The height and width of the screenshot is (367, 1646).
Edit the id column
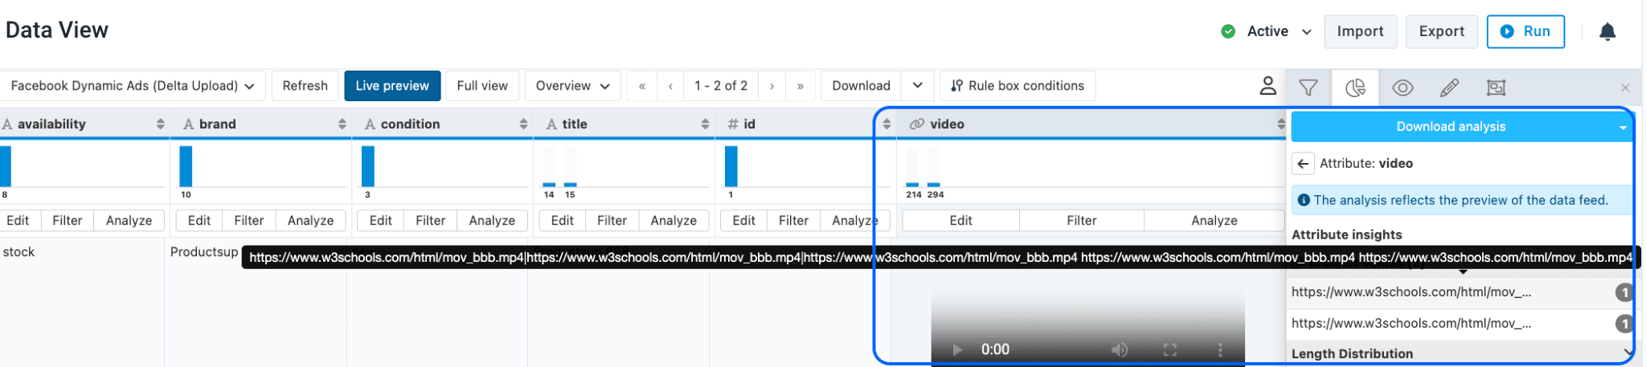pos(744,221)
